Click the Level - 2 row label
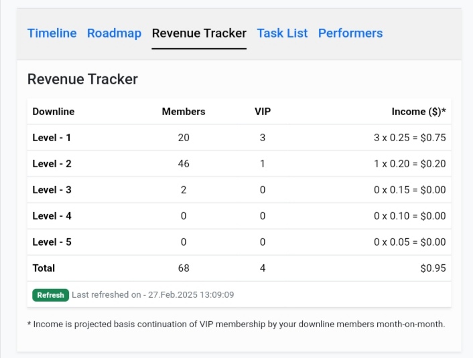This screenshot has width=473, height=358. 52,164
